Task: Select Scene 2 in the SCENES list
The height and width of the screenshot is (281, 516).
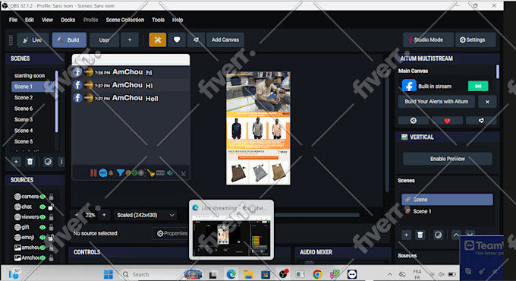Action: (x=24, y=97)
